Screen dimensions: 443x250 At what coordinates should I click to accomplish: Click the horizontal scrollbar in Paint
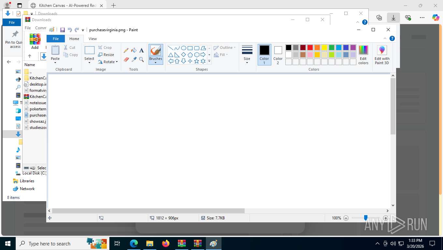(148, 211)
